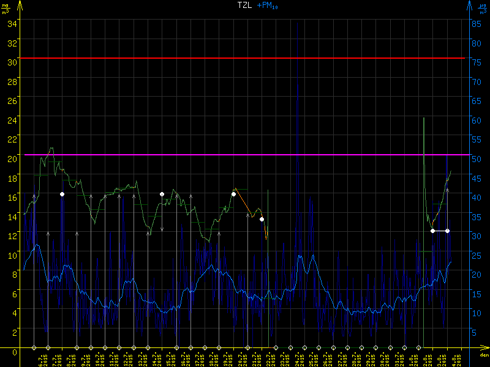The height and width of the screenshot is (367, 490).
Task: Click the white dot at the orange segment's start
Action: 233,194
